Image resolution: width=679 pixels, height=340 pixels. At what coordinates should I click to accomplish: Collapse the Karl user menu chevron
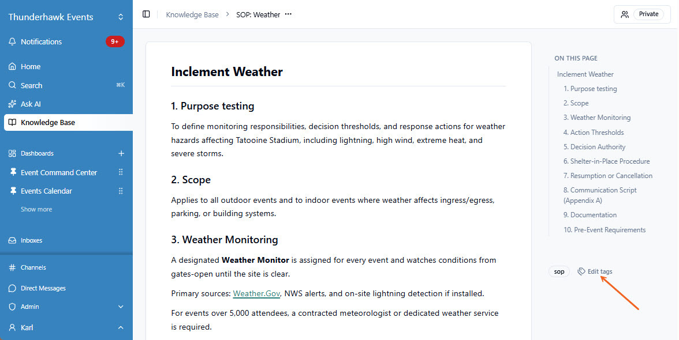(x=121, y=328)
